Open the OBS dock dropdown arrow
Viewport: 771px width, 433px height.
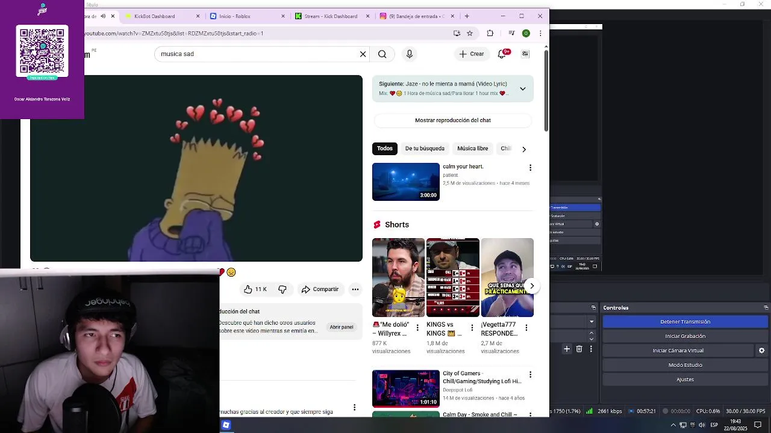coord(592,322)
